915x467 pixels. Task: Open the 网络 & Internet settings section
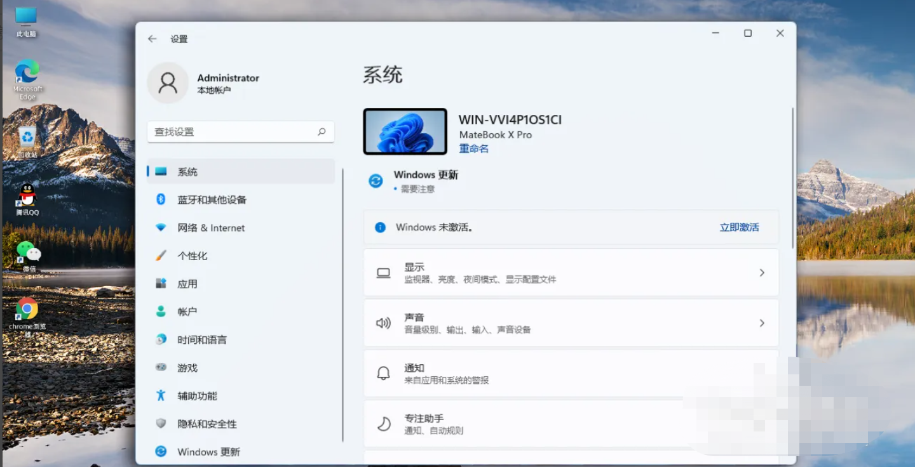pos(211,228)
